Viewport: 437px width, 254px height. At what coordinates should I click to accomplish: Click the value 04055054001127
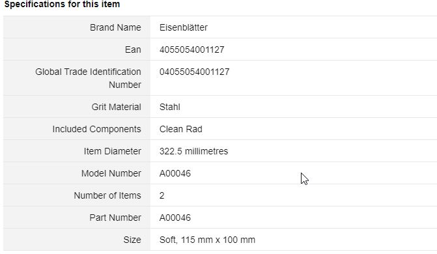[194, 72]
